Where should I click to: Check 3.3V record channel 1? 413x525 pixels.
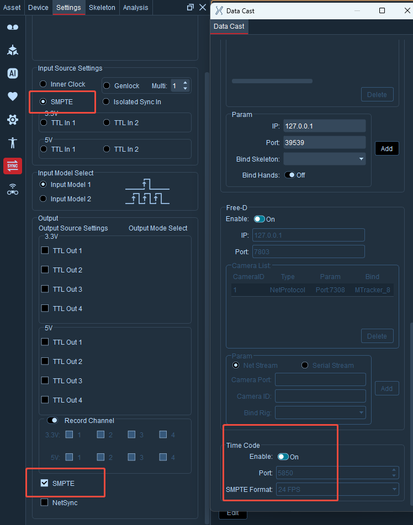coord(70,435)
